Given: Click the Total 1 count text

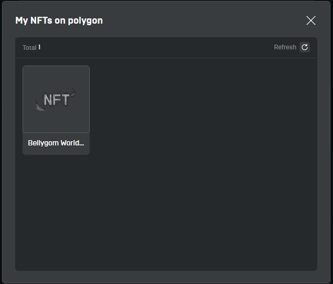Looking at the screenshot, I should (31, 47).
